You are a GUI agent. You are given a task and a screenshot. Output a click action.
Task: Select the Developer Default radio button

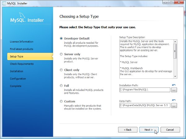click(x=61, y=38)
